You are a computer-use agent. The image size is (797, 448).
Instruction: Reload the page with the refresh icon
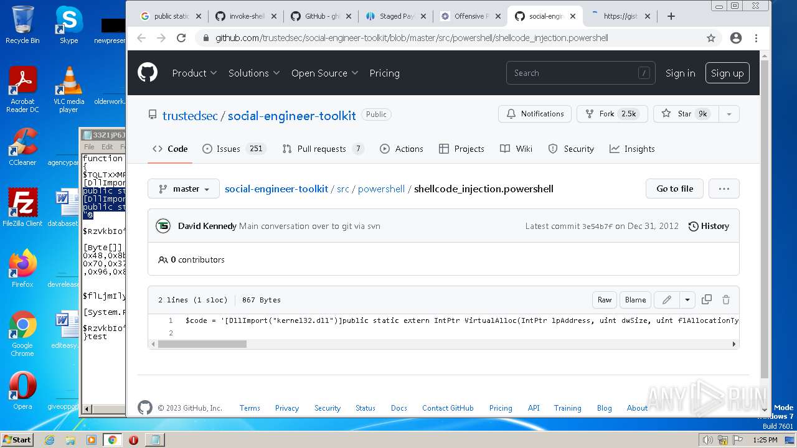point(181,38)
